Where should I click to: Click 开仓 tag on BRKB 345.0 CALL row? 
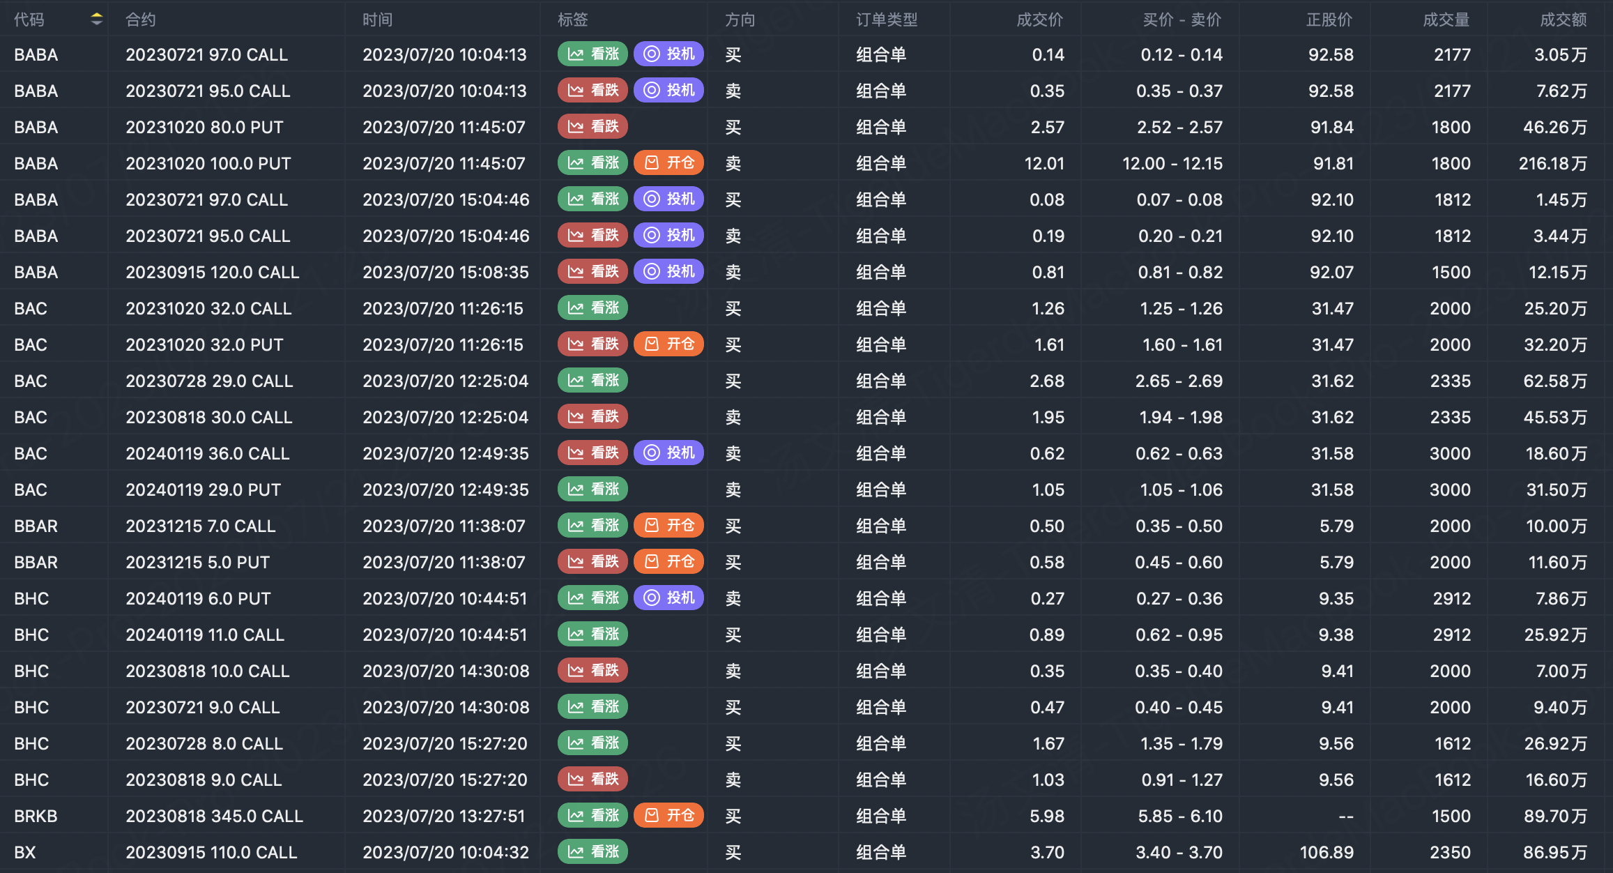pyautogui.click(x=668, y=816)
